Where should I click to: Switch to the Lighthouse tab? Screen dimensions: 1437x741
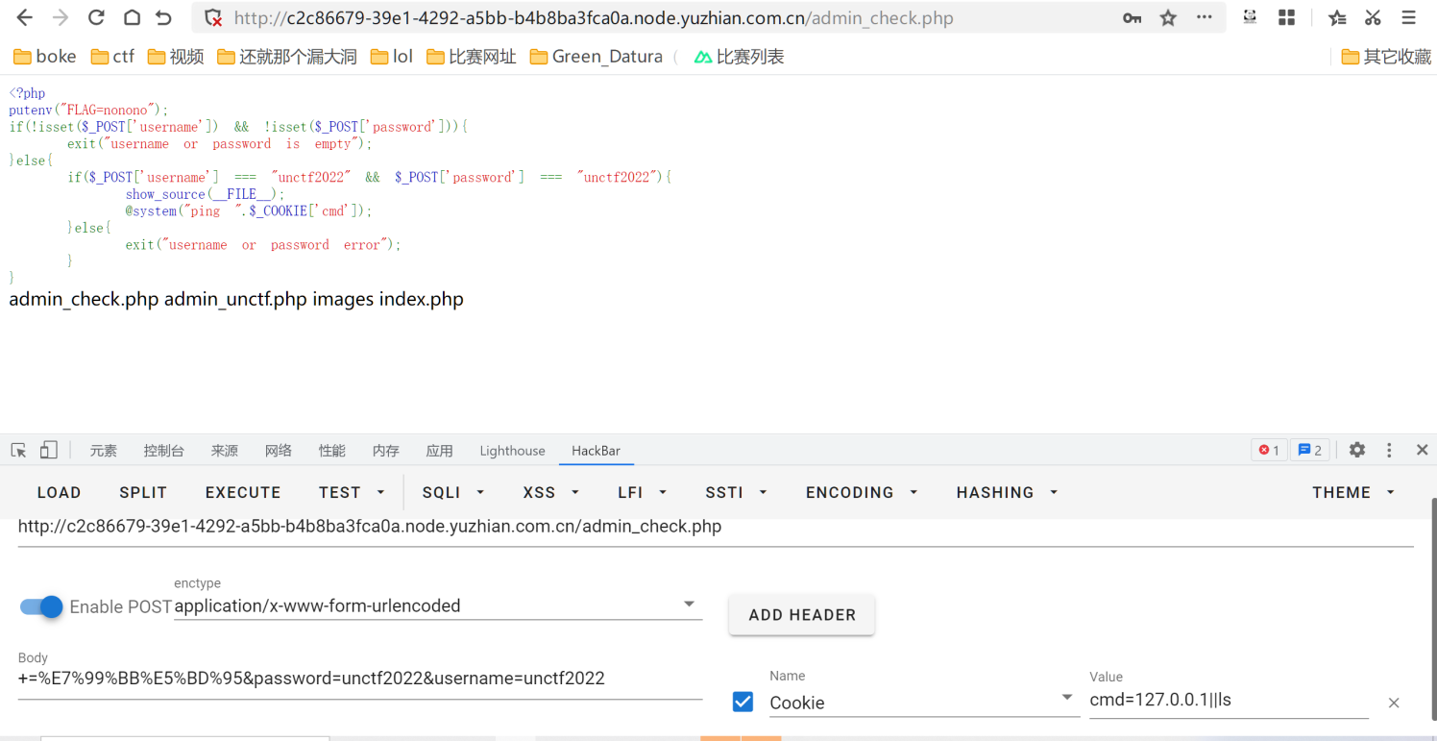click(512, 451)
